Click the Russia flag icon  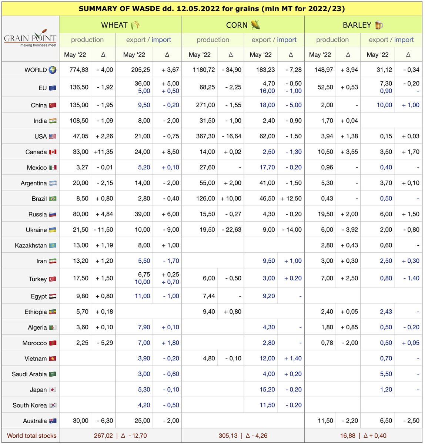(x=53, y=214)
